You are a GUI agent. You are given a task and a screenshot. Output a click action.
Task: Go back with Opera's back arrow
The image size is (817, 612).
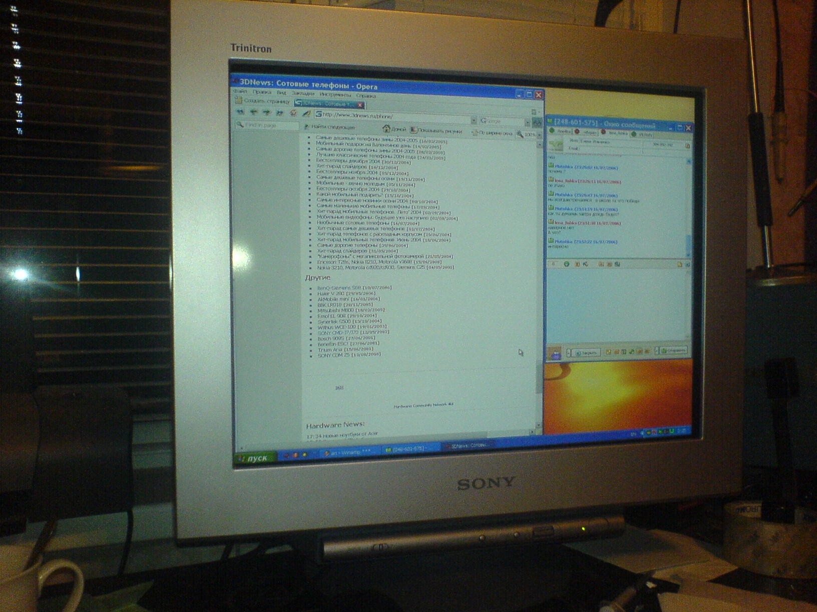(x=254, y=112)
